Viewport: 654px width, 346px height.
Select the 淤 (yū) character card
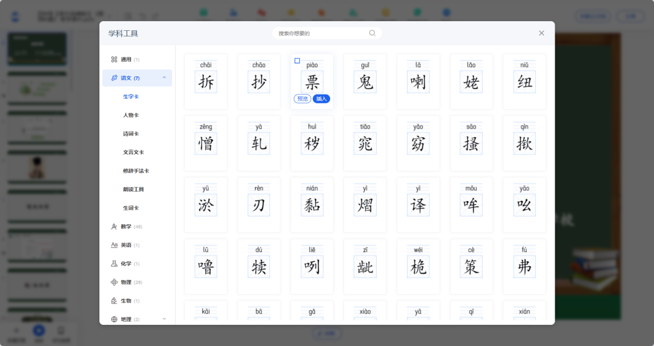tap(206, 205)
